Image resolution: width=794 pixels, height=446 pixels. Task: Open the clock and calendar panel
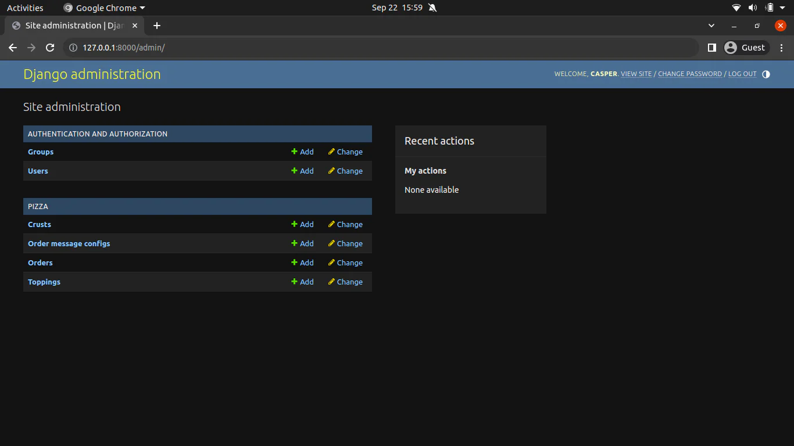(x=397, y=8)
